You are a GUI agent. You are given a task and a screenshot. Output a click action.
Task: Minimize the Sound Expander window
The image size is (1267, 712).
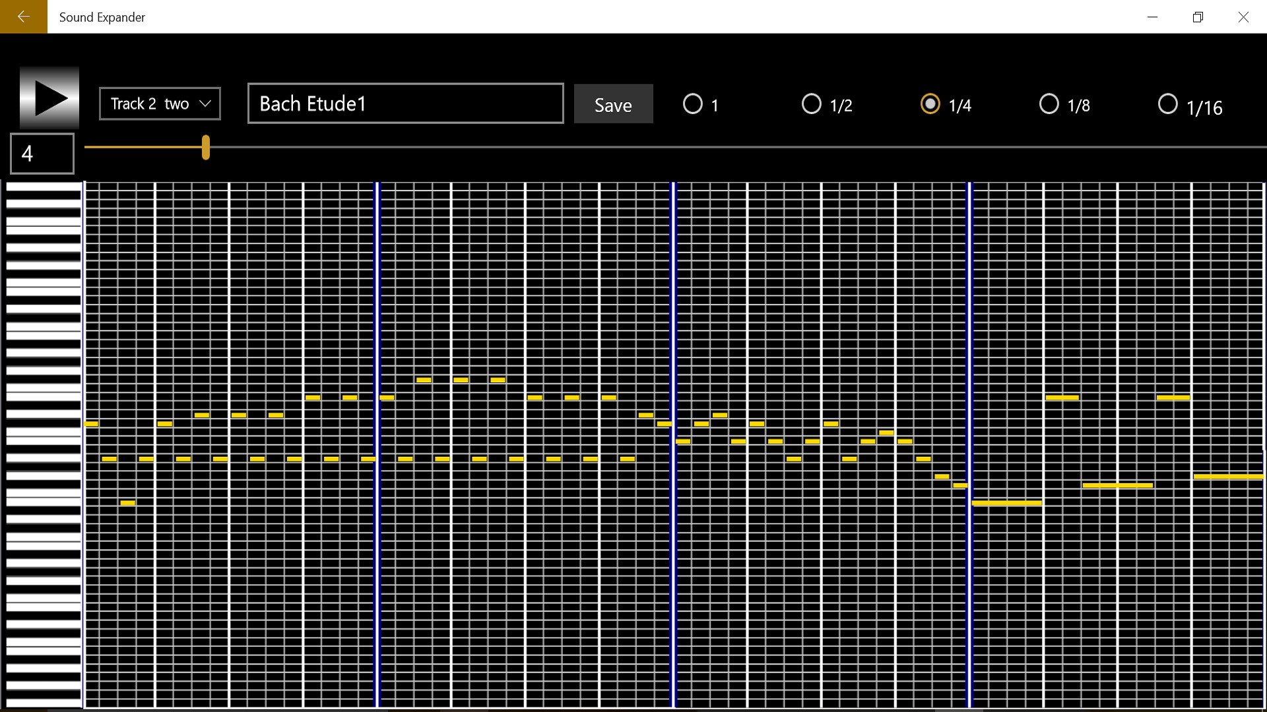[x=1152, y=16]
